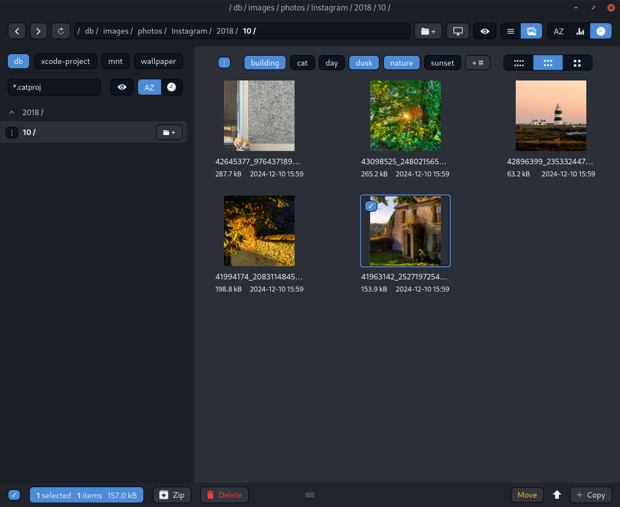Zip the selected file
Screen dimensions: 620x507
pyautogui.click(x=172, y=495)
